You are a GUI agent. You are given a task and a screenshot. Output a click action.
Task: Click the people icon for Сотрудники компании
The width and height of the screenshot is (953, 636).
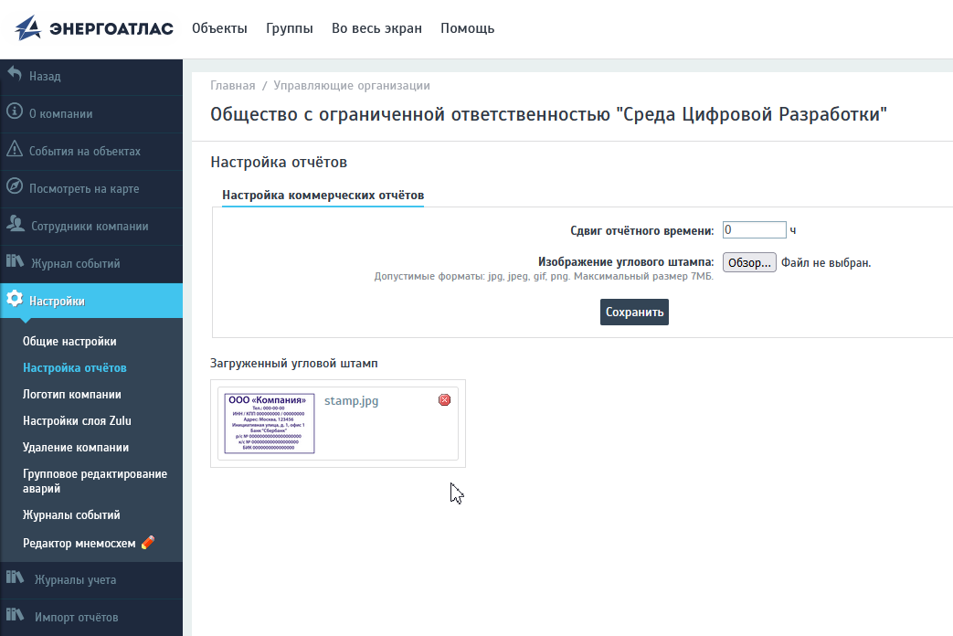click(16, 225)
